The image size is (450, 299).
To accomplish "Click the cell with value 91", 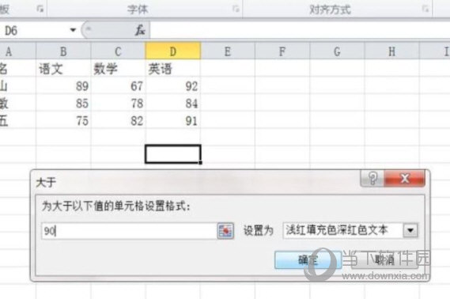I will tap(172, 120).
